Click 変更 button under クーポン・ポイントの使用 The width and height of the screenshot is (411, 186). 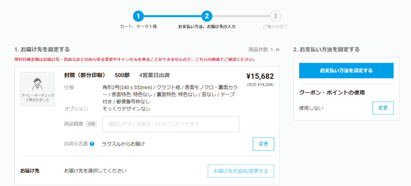pos(383,108)
